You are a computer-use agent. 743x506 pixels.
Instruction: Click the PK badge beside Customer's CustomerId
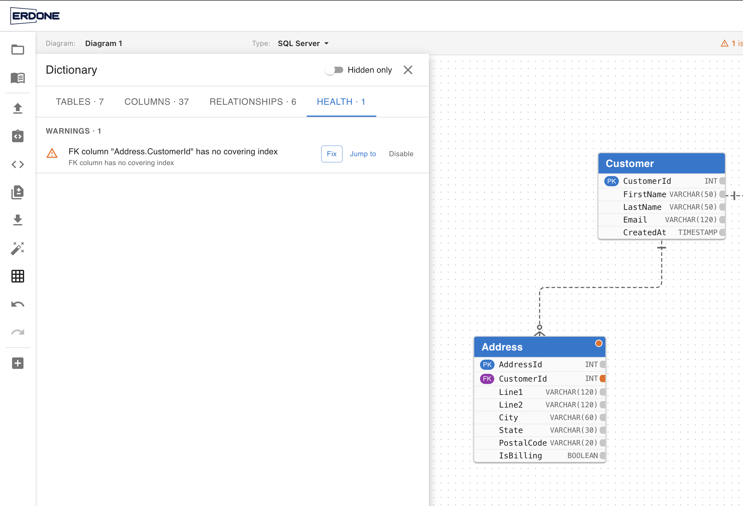pyautogui.click(x=611, y=181)
